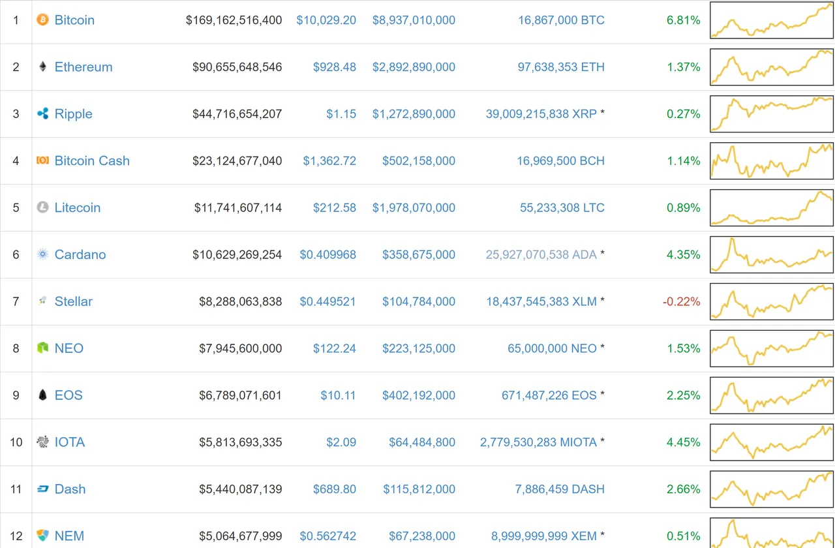Click the Ripple logo icon

click(x=42, y=114)
